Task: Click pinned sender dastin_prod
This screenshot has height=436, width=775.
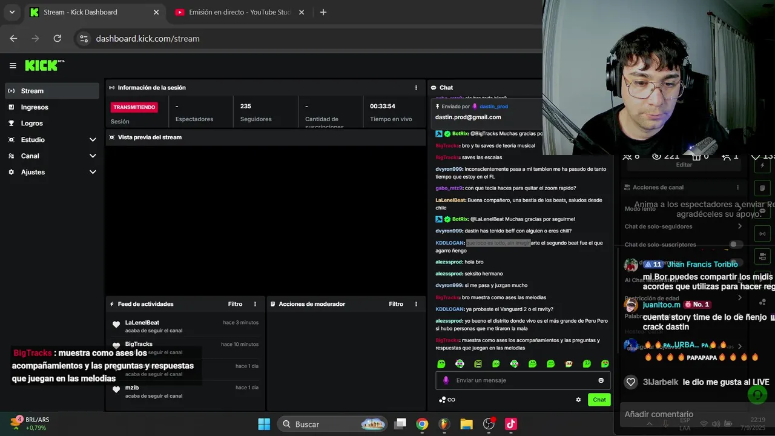Action: click(x=494, y=107)
